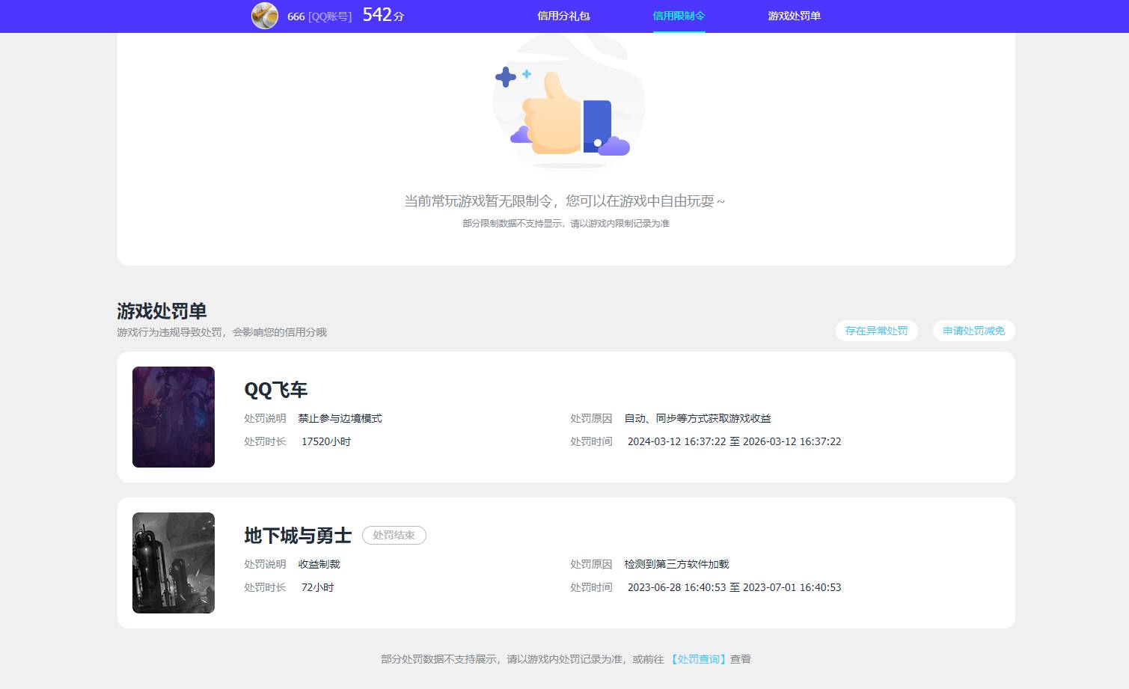Click the QQ飞车 game cover thumbnail
Image resolution: width=1129 pixels, height=689 pixels.
[174, 417]
